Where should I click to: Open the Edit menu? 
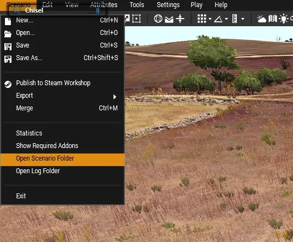pos(47,5)
